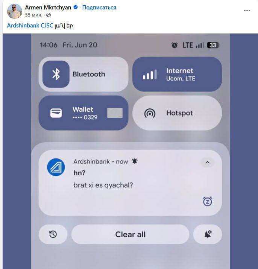The height and width of the screenshot is (269, 258).
Task: Open the 'brat xi es qyachal?' notification message
Action: click(x=103, y=185)
